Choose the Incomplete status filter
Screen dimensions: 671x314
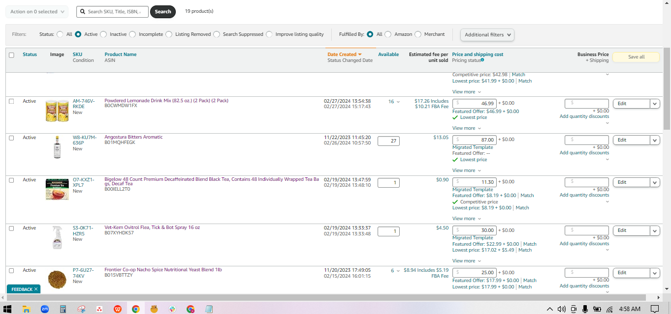coord(132,34)
